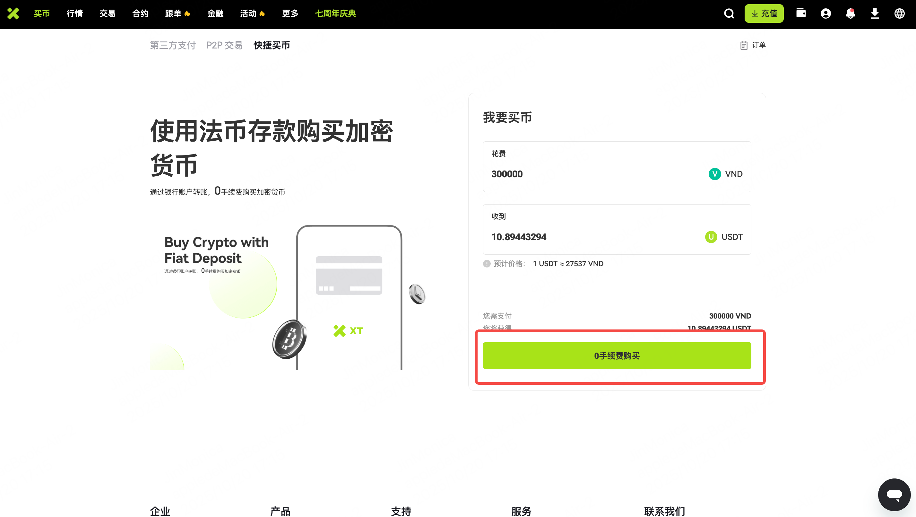The width and height of the screenshot is (916, 517).
Task: Open the user profile icon
Action: click(825, 13)
